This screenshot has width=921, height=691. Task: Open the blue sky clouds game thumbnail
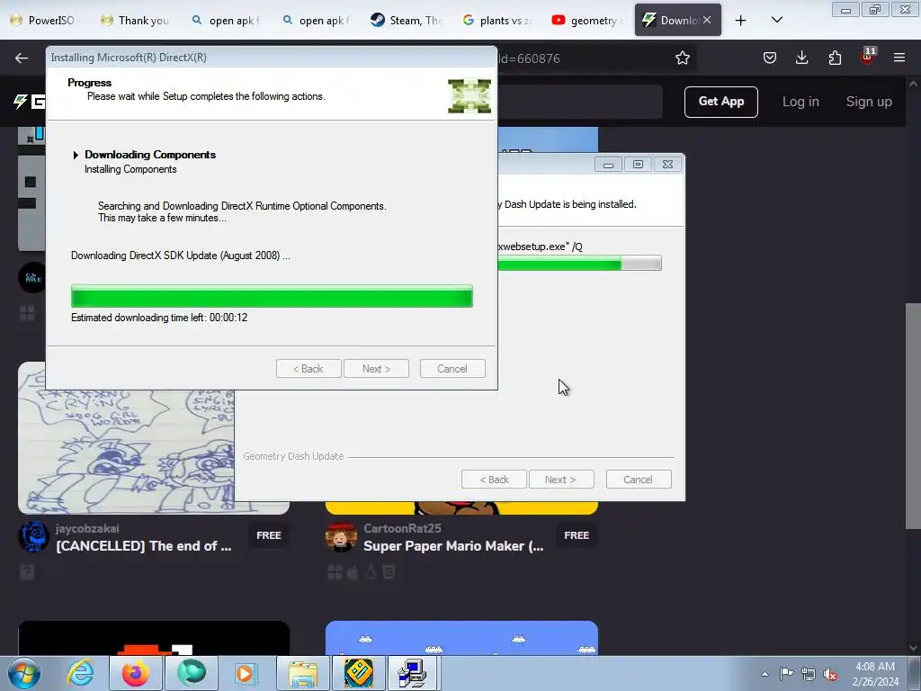[x=461, y=638]
